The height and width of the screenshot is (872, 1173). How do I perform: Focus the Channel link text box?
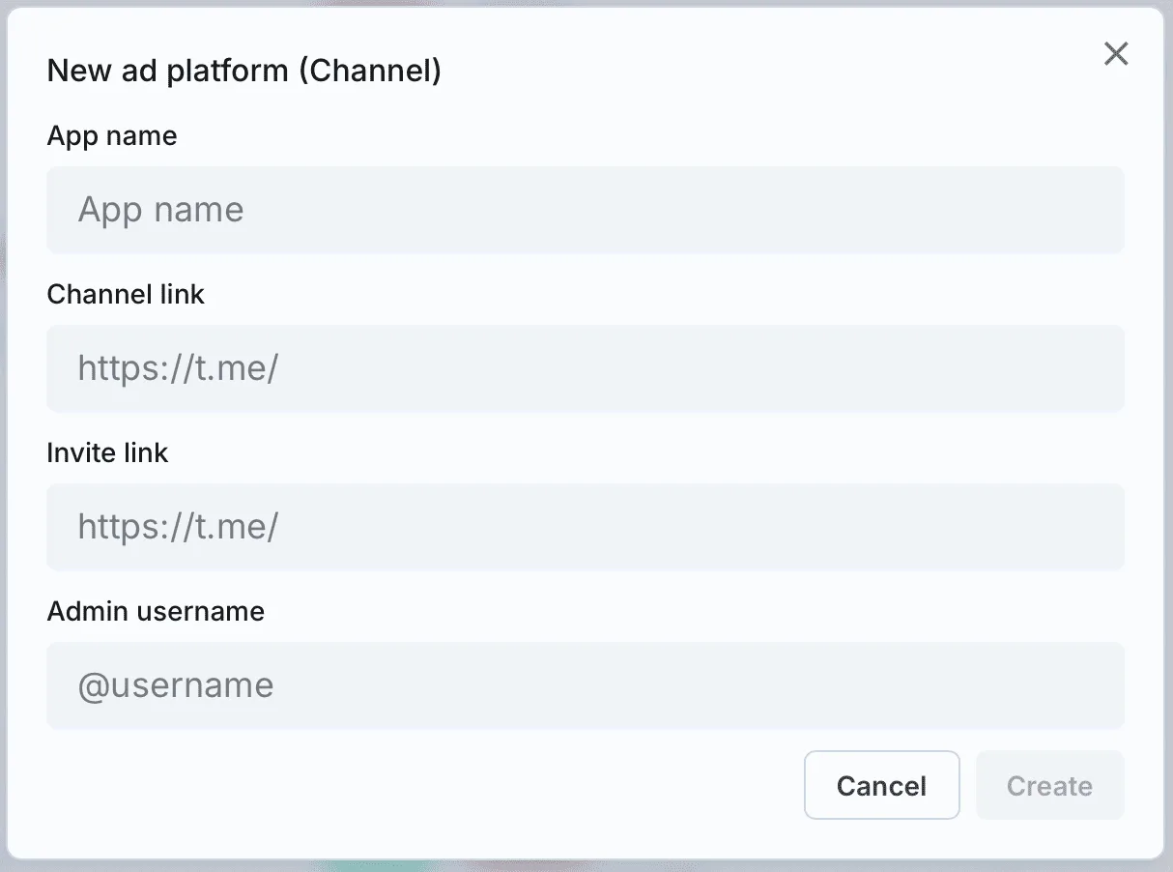tap(586, 368)
